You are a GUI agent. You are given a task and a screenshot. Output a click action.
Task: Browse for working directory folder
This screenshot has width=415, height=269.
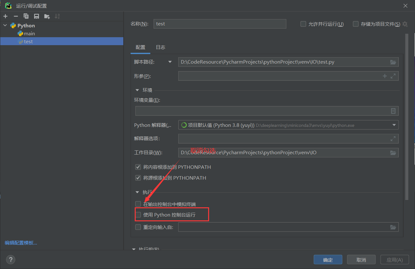(x=393, y=153)
